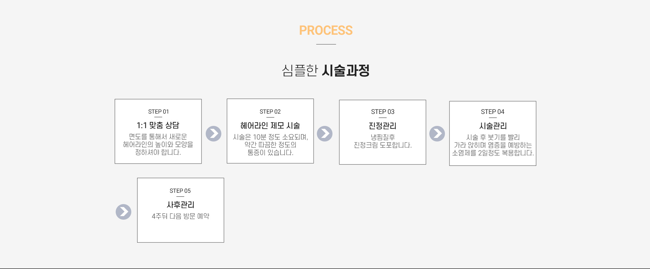
Task: Click the 진정관리 title
Action: [x=383, y=126]
